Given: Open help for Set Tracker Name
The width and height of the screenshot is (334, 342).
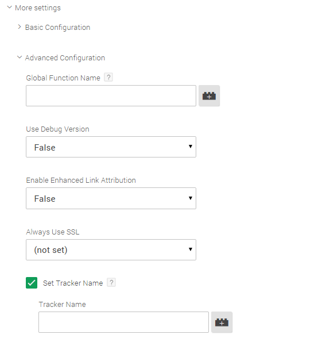Looking at the screenshot, I should [111, 282].
